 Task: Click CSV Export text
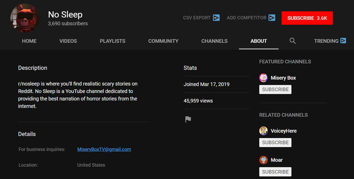click(197, 18)
